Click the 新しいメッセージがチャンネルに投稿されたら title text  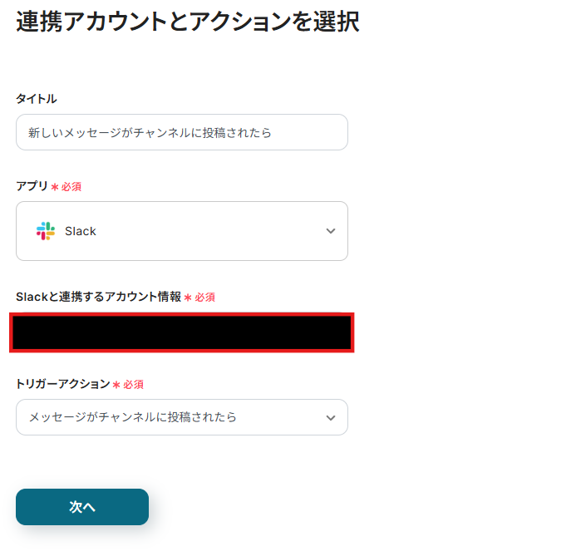150,133
